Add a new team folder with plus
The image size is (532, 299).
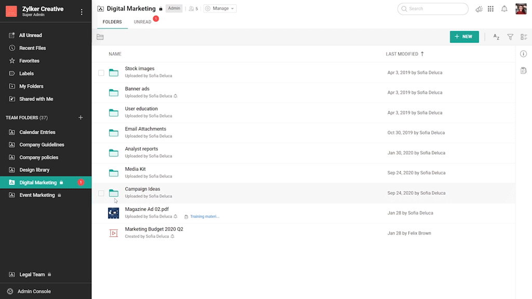[x=81, y=118]
